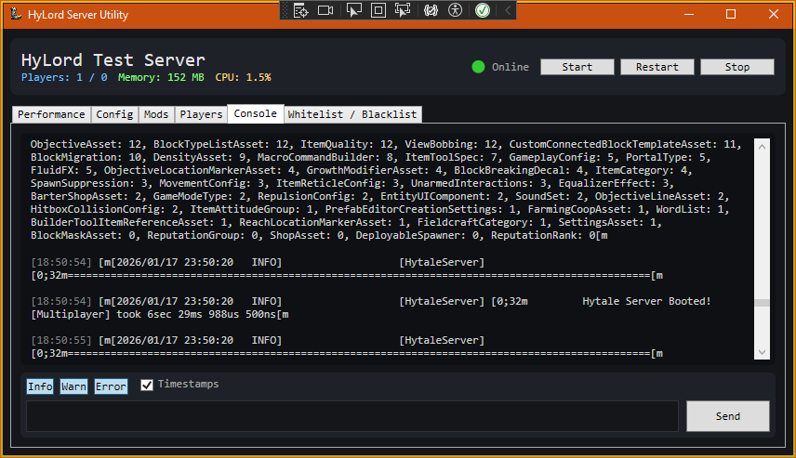Click the 'HyLord Test Server' heading
Screen dimensions: 796x458
pyautogui.click(x=113, y=59)
